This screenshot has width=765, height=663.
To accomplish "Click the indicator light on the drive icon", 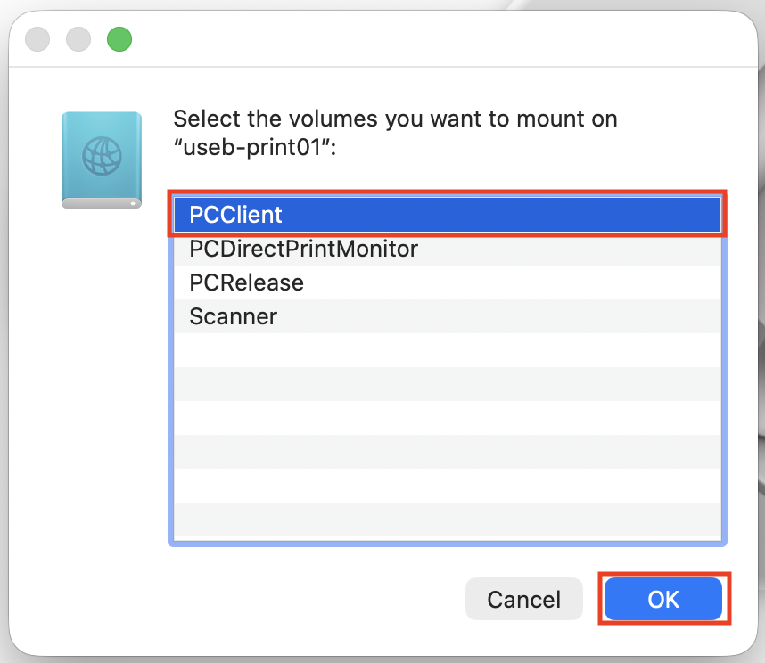I will coord(134,203).
